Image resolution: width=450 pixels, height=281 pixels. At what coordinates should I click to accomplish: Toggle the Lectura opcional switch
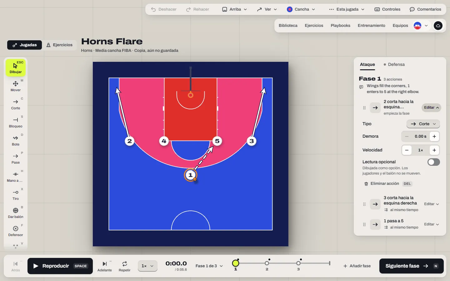pyautogui.click(x=434, y=162)
